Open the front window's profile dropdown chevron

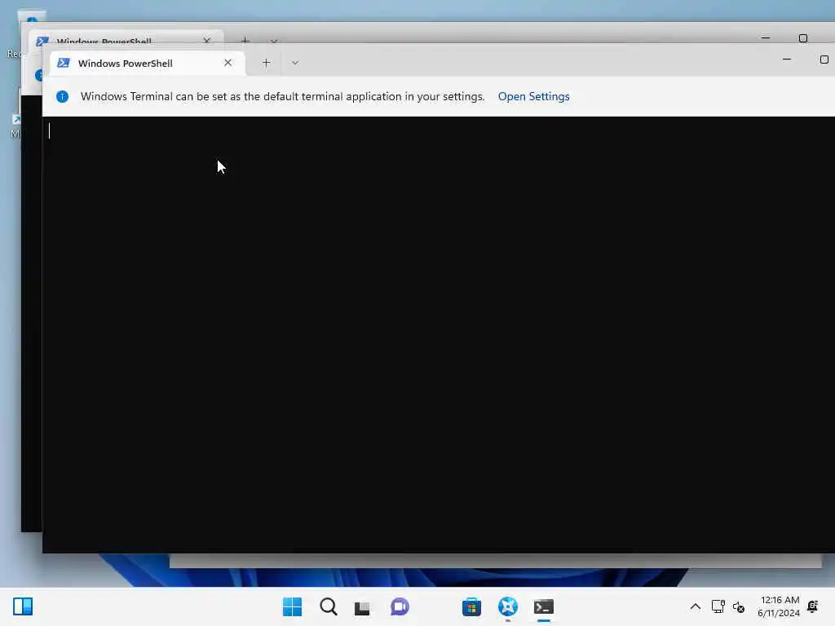click(295, 63)
